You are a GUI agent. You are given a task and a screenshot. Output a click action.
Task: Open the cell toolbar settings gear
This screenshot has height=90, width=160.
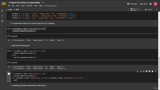[x=149, y=71]
